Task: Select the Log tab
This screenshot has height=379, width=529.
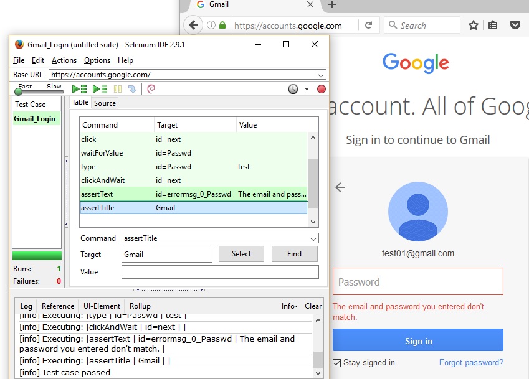Action: (x=26, y=306)
